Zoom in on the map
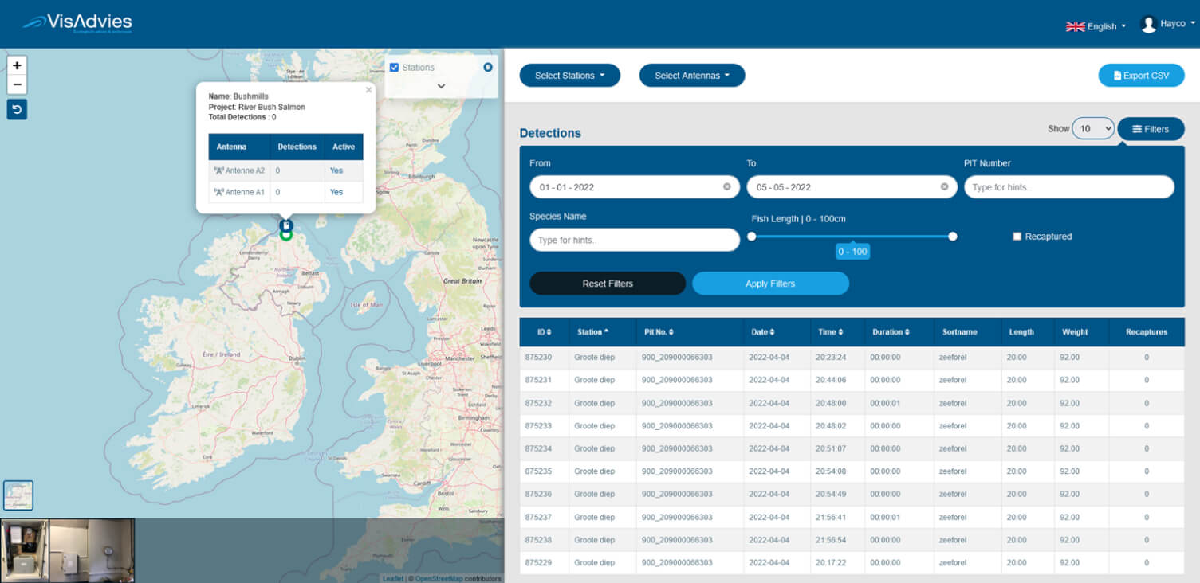The image size is (1200, 583). pos(17,65)
